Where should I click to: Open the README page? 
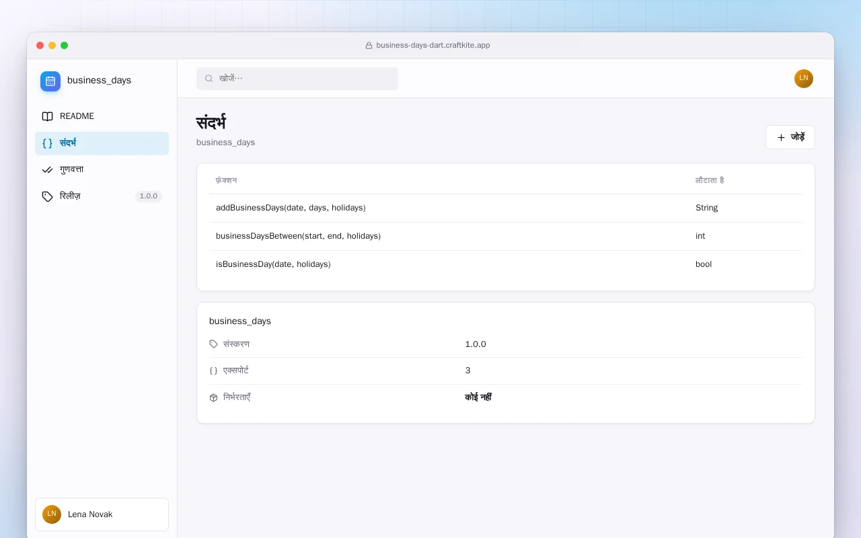point(102,116)
